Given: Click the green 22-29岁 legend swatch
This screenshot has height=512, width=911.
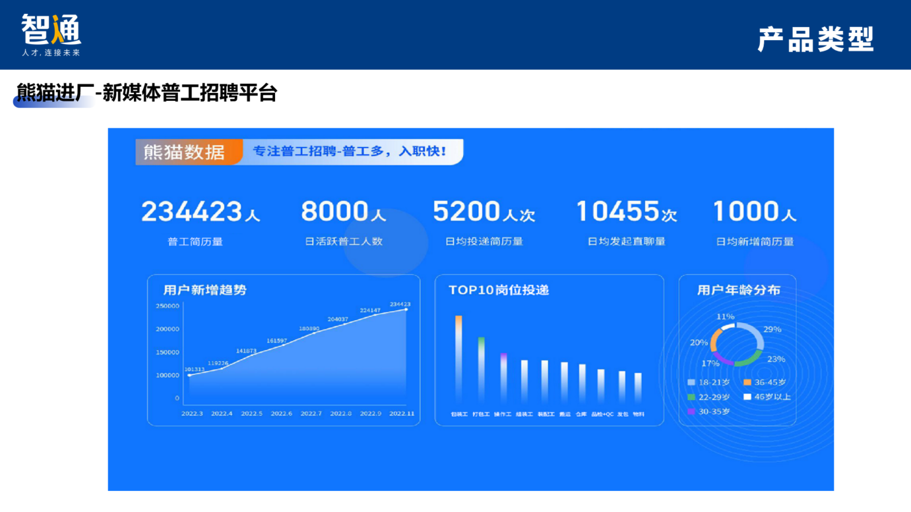Looking at the screenshot, I should (x=691, y=397).
